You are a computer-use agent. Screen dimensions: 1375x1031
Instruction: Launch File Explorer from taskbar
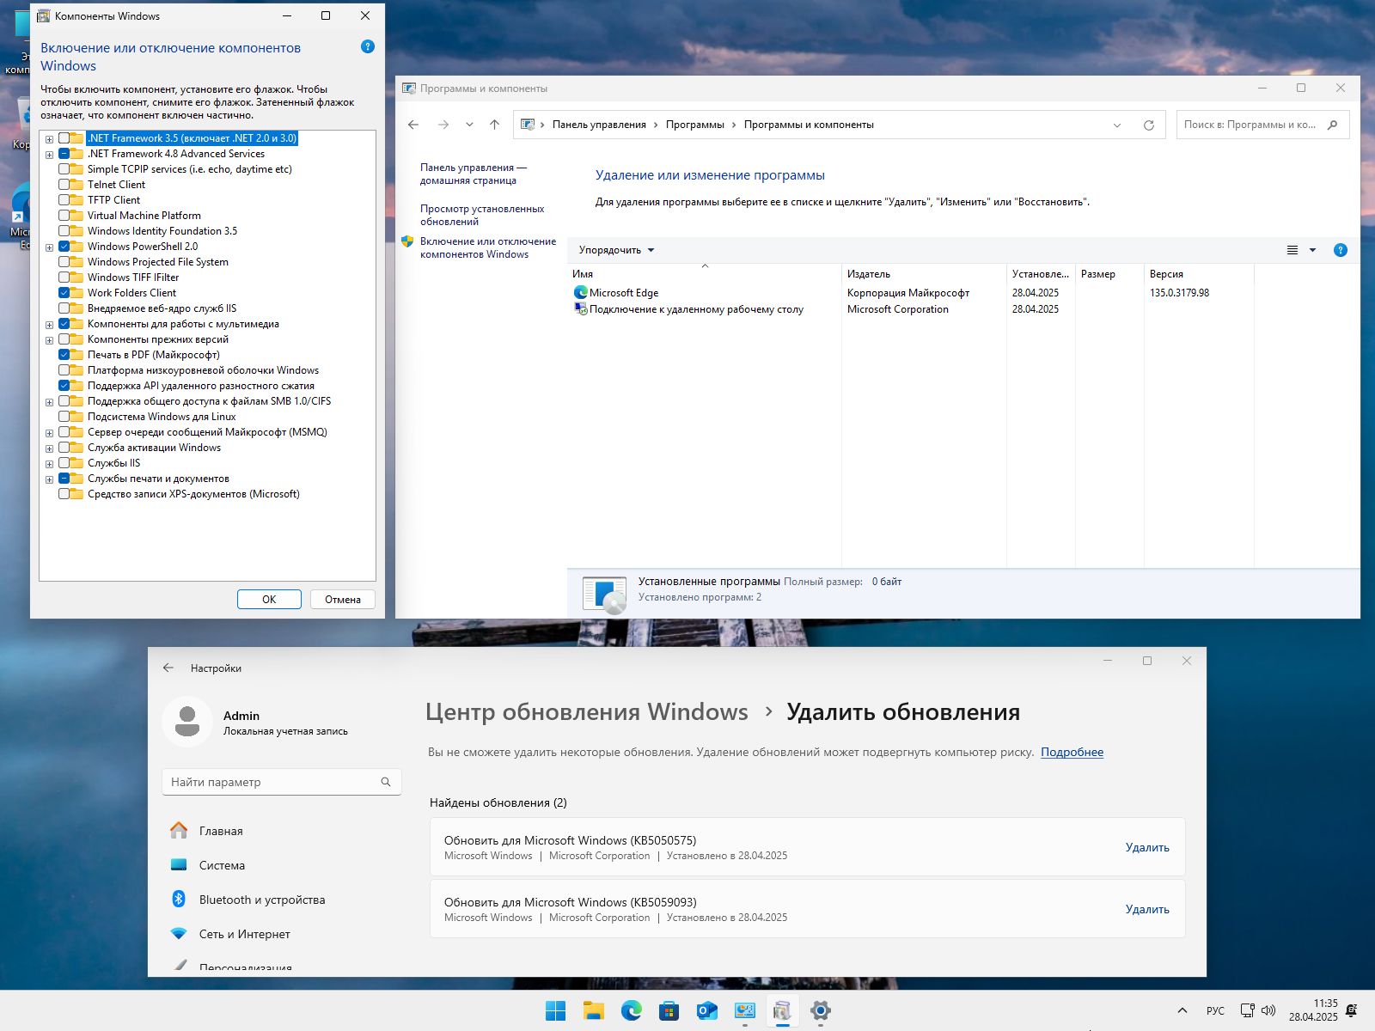click(x=593, y=1010)
